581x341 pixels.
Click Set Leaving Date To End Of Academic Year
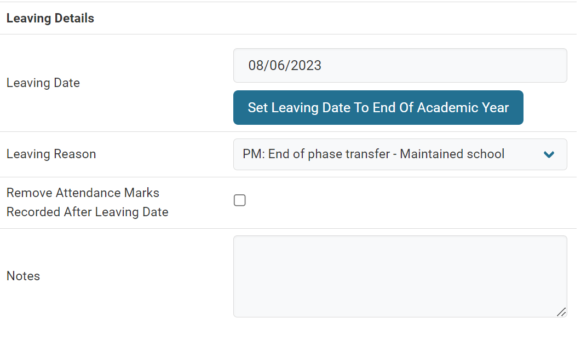coord(378,107)
